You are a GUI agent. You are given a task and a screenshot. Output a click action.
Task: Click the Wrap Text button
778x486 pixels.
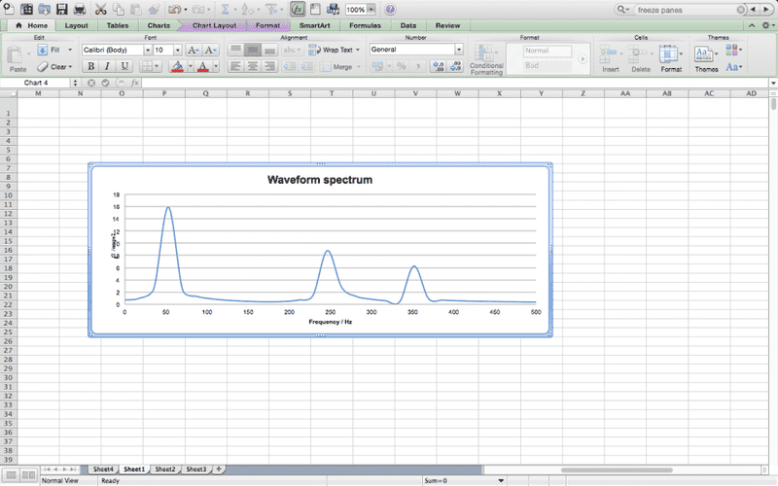(x=335, y=50)
